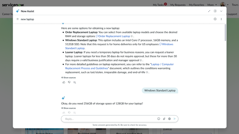The image size is (239, 134).
Task: Give thumbs down to the laptop options answer
Action: pos(69,82)
